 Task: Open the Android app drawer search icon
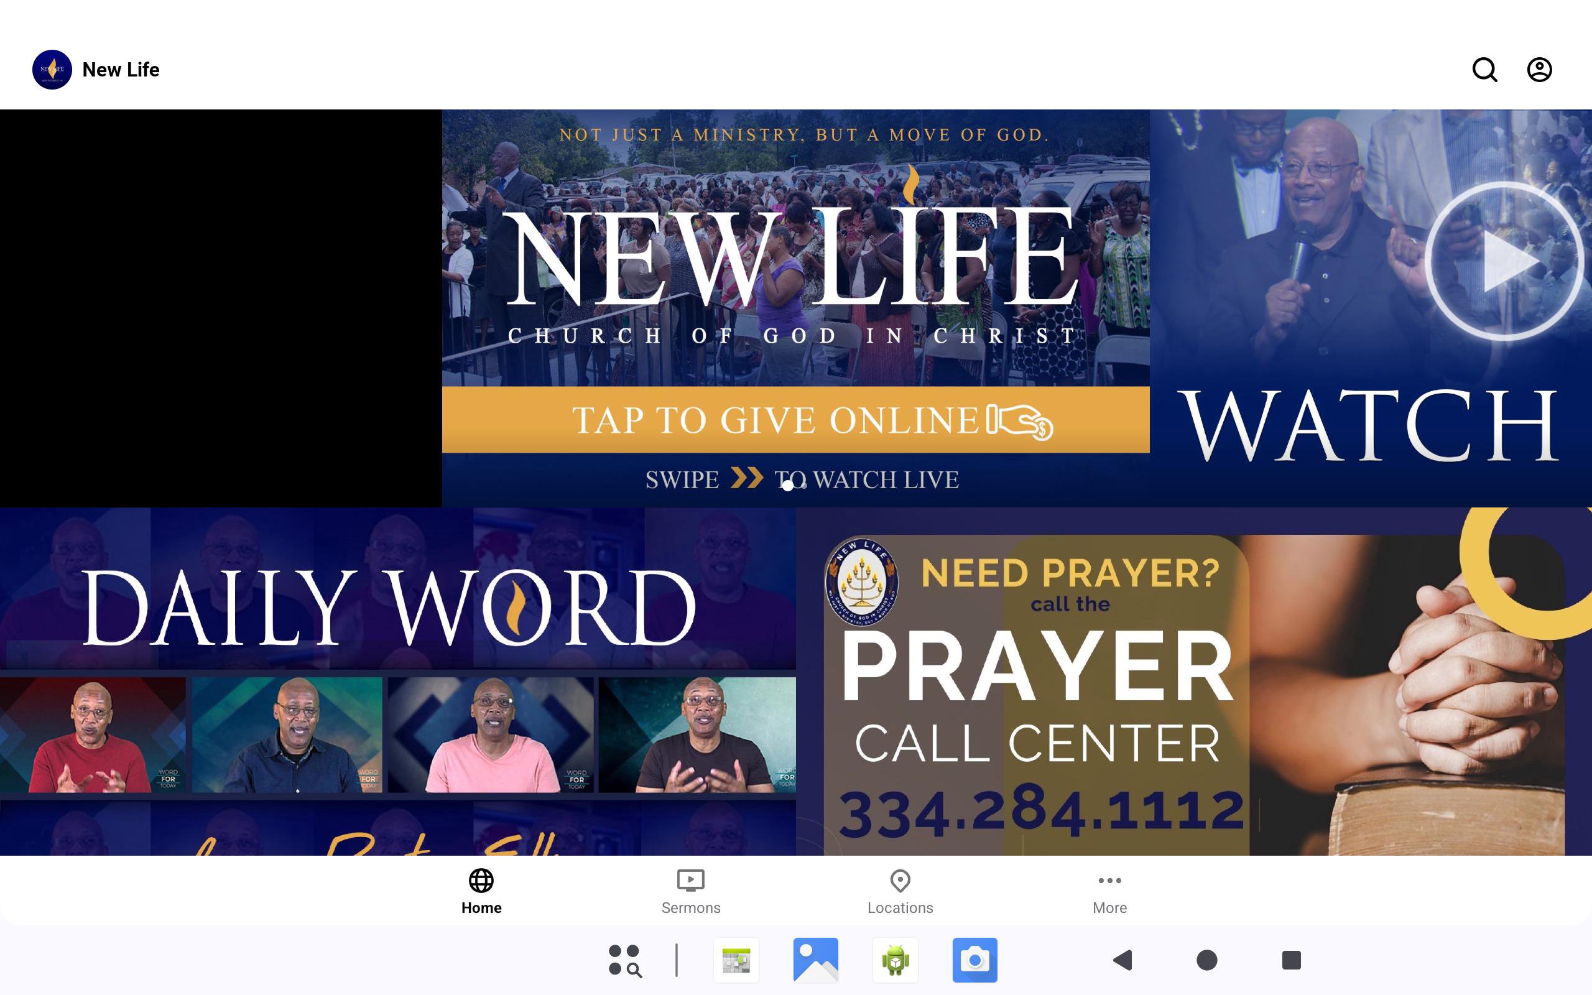[x=624, y=960]
